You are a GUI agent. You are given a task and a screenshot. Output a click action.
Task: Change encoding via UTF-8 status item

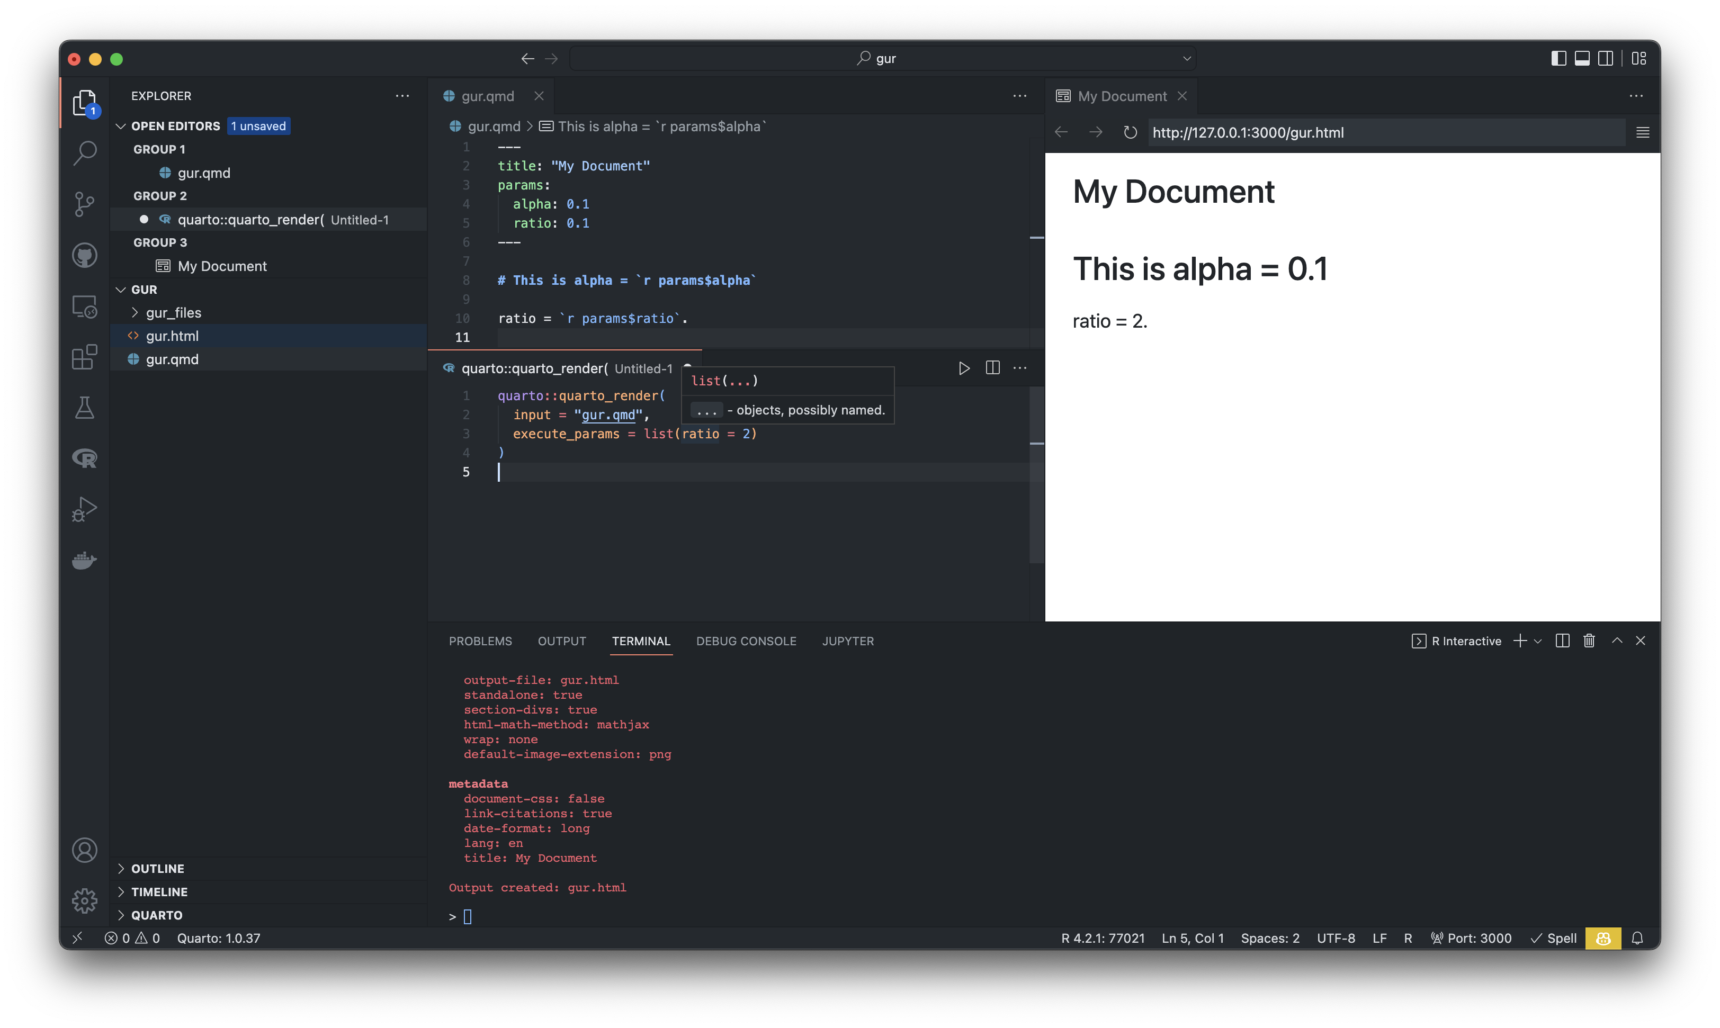[1336, 938]
